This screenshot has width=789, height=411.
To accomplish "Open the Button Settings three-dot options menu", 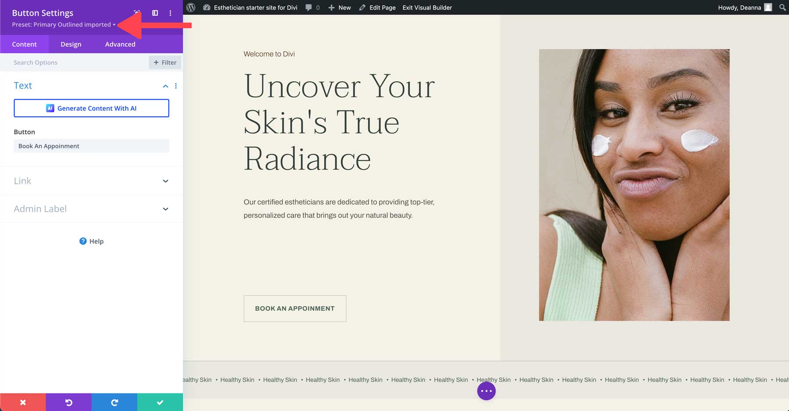I will click(x=170, y=13).
